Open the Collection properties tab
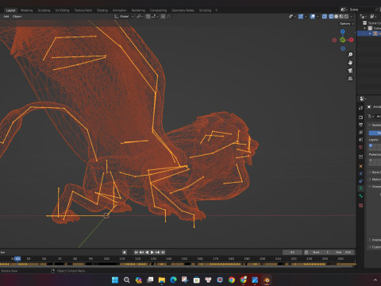The width and height of the screenshot is (381, 286). tap(360, 157)
